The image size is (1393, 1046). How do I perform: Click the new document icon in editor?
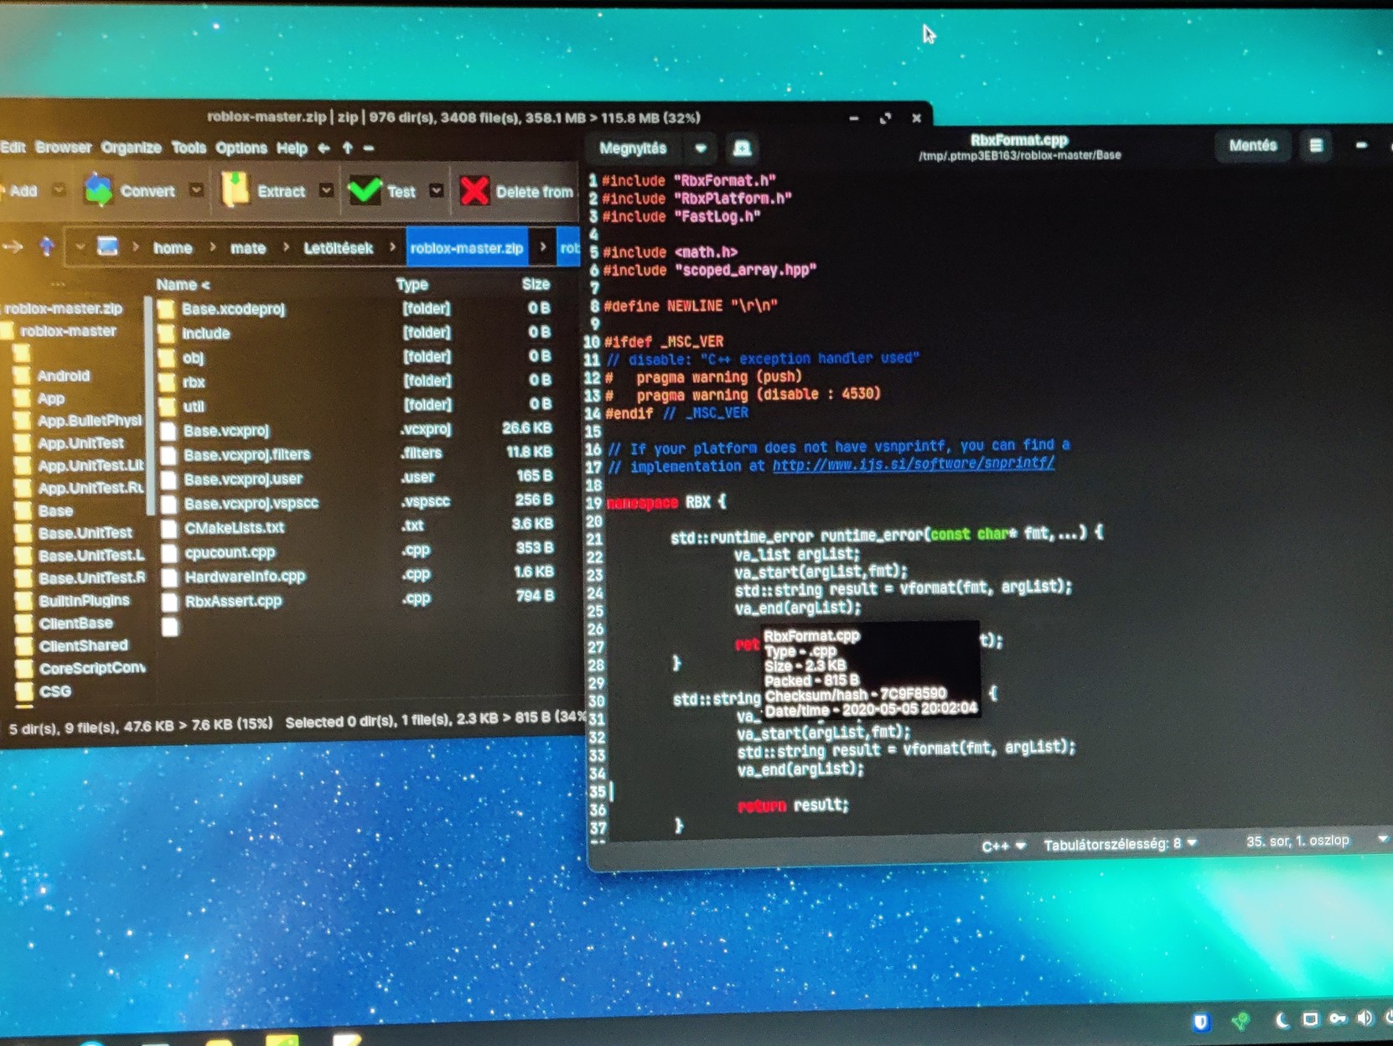point(742,148)
